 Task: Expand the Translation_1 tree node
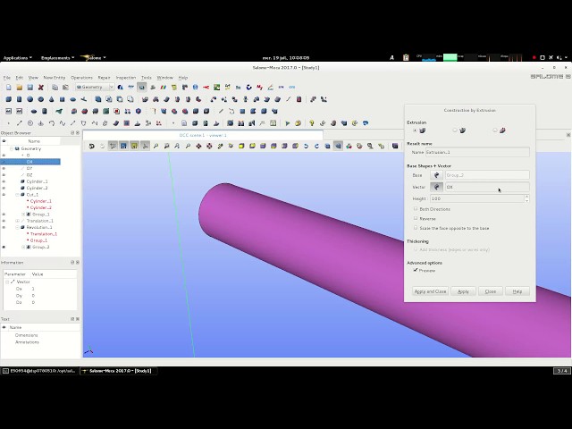click(x=17, y=221)
